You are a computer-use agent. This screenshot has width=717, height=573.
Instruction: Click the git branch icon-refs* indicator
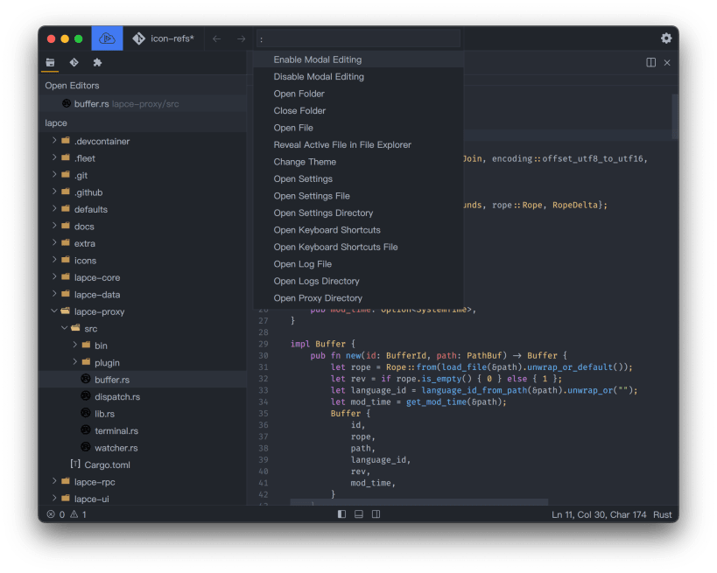point(162,38)
